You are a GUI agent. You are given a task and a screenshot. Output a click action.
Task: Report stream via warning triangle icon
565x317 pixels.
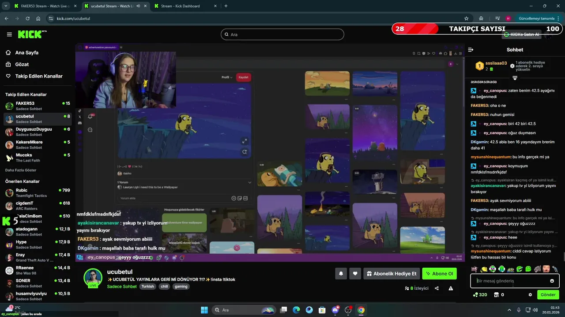tap(451, 288)
